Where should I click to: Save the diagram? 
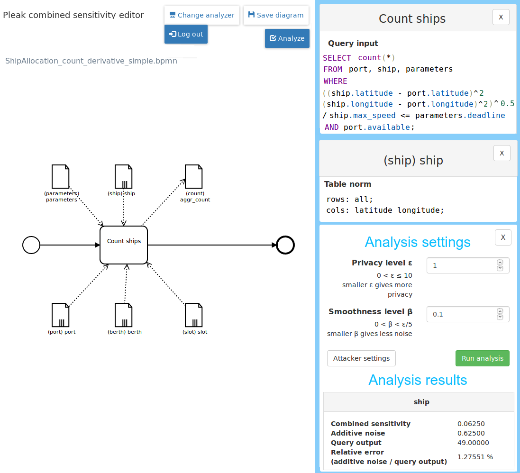(x=276, y=15)
